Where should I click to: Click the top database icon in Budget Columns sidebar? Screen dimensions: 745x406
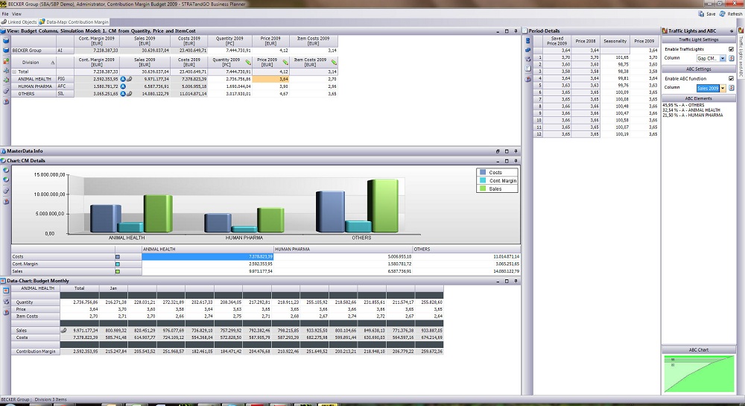pos(5,40)
